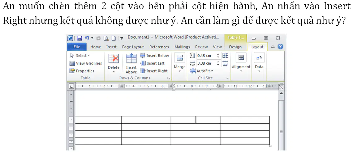Expand the Delete dropdown arrow
Viewport: 353px width, 152px height.
[114, 72]
